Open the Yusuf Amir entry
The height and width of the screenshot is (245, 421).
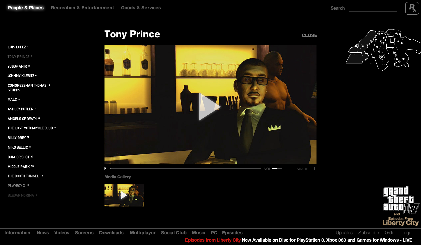(19, 66)
